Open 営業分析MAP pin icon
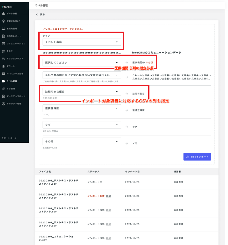 tap(4, 21)
